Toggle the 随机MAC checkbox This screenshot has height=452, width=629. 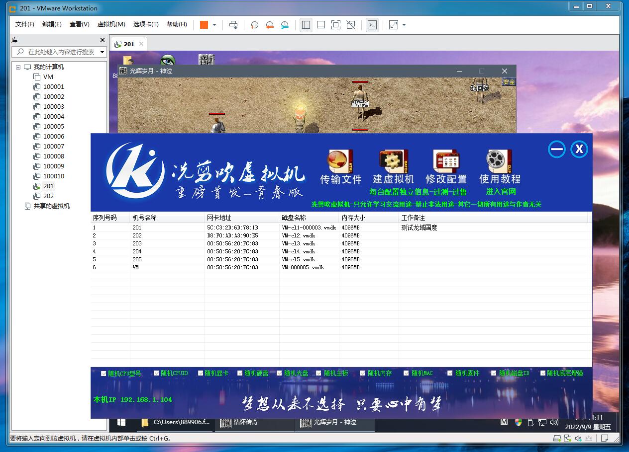coord(407,374)
